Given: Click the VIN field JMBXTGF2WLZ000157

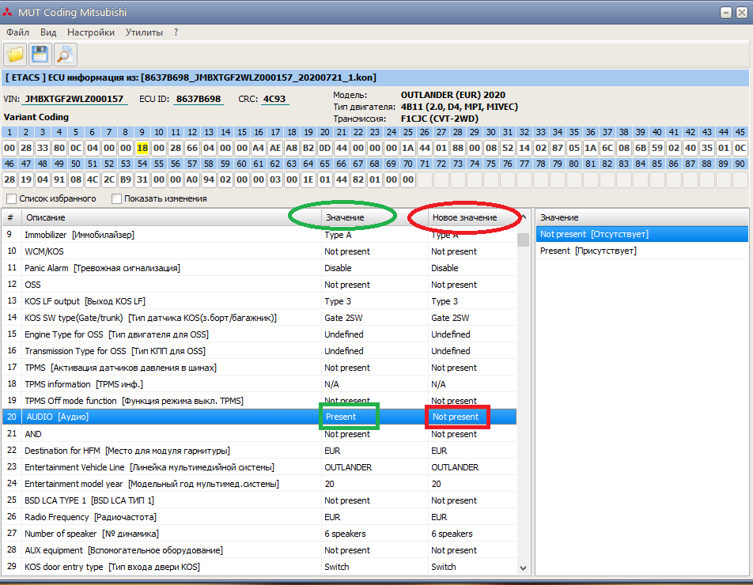Looking at the screenshot, I should pyautogui.click(x=74, y=99).
